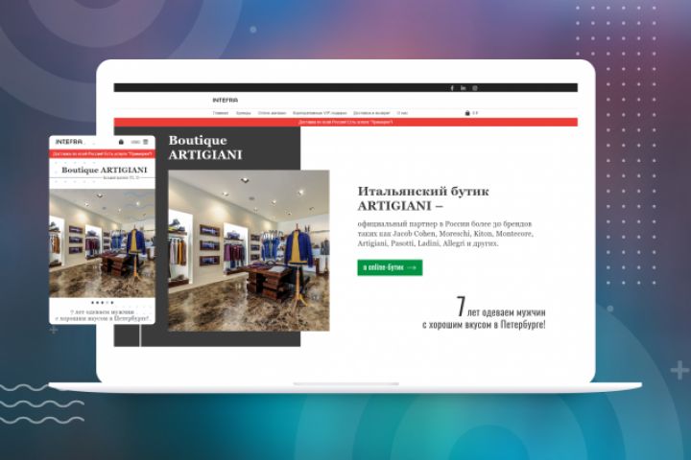Open the О нас nav item
Image resolution: width=691 pixels, height=460 pixels.
[402, 113]
